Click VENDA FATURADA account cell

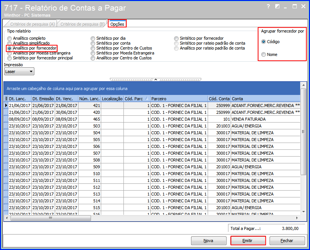click(x=265, y=119)
